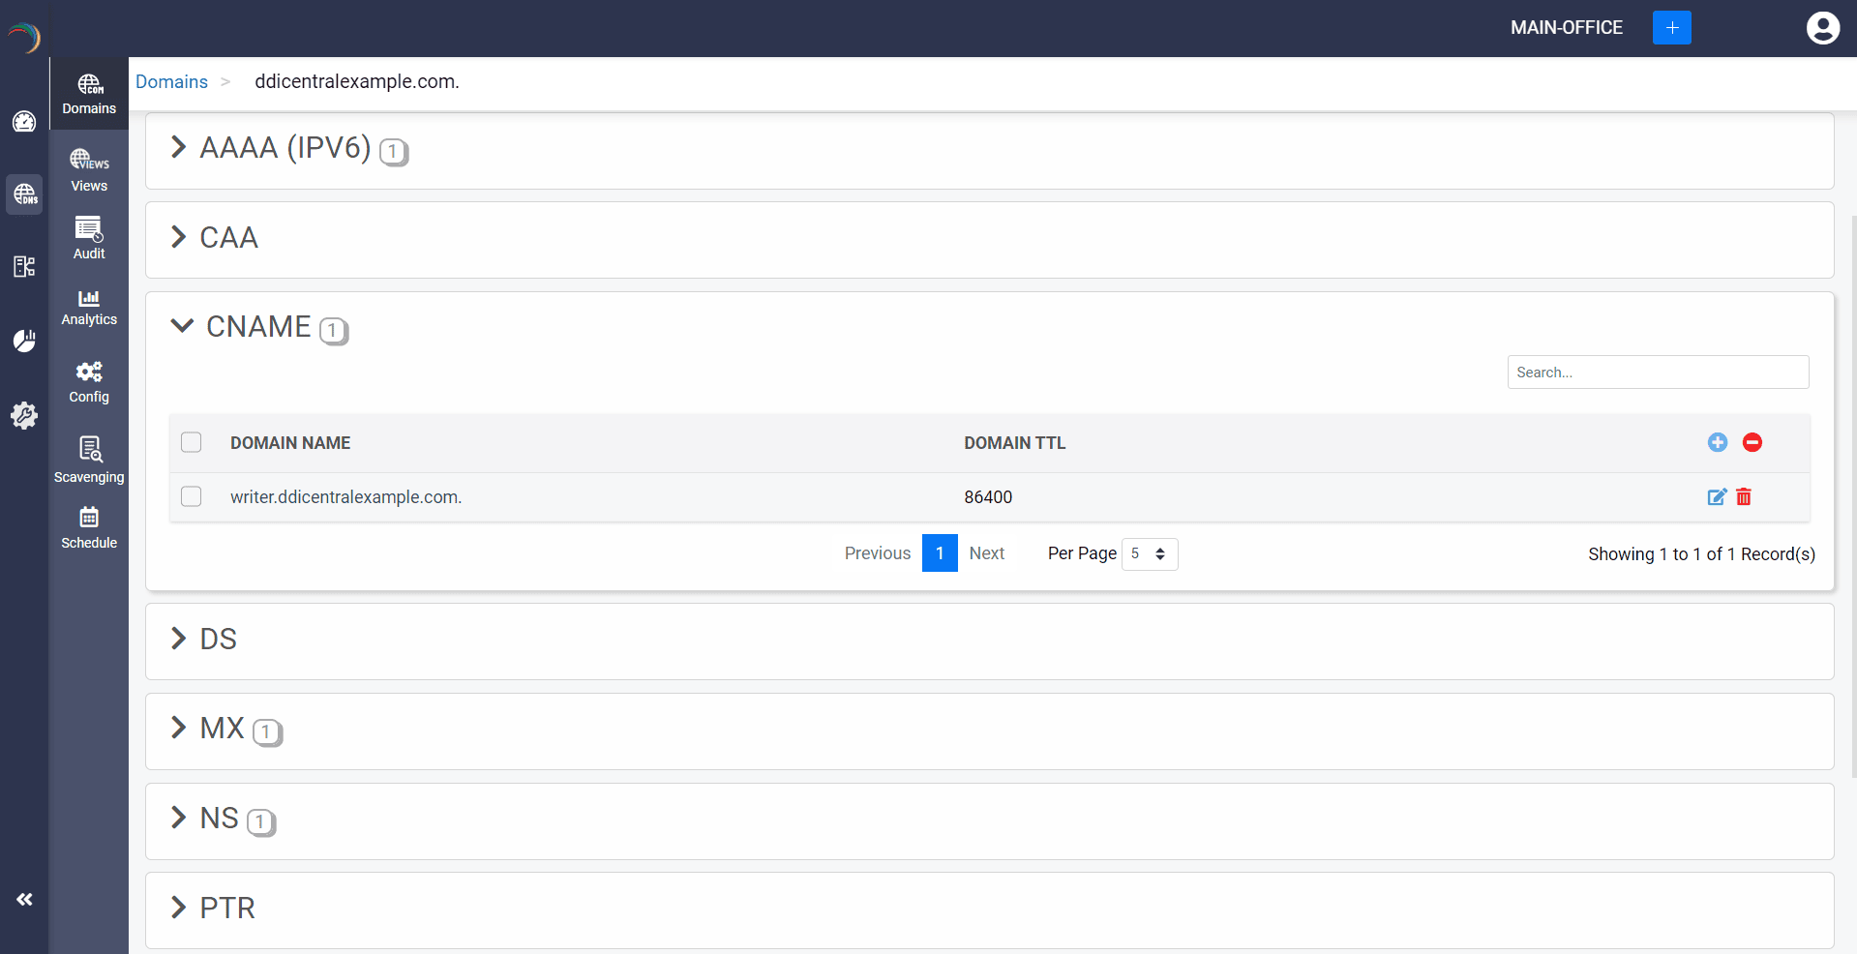Screen dimensions: 1857x954
Task: Expand the AAAA (IPV6) records section
Action: 178,147
